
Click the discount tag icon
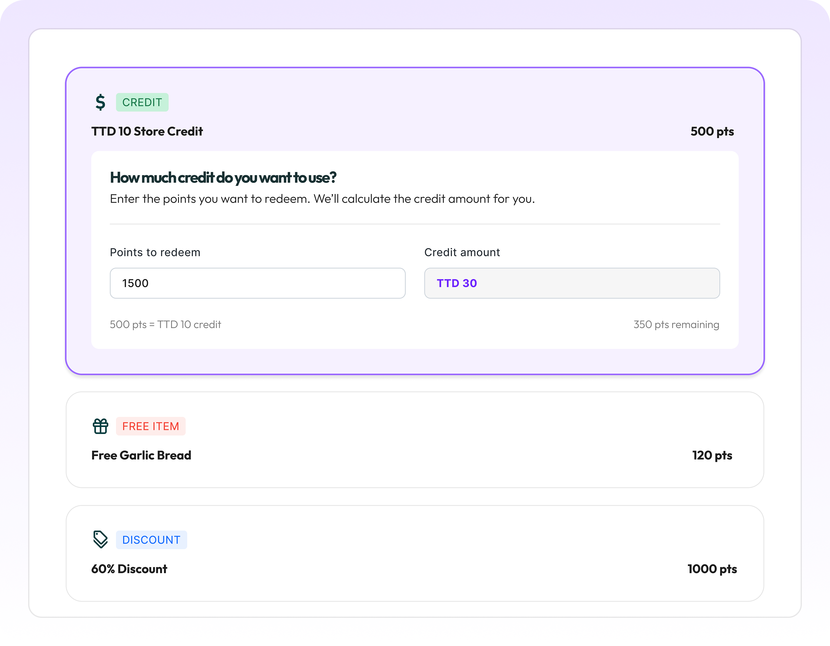coord(100,539)
